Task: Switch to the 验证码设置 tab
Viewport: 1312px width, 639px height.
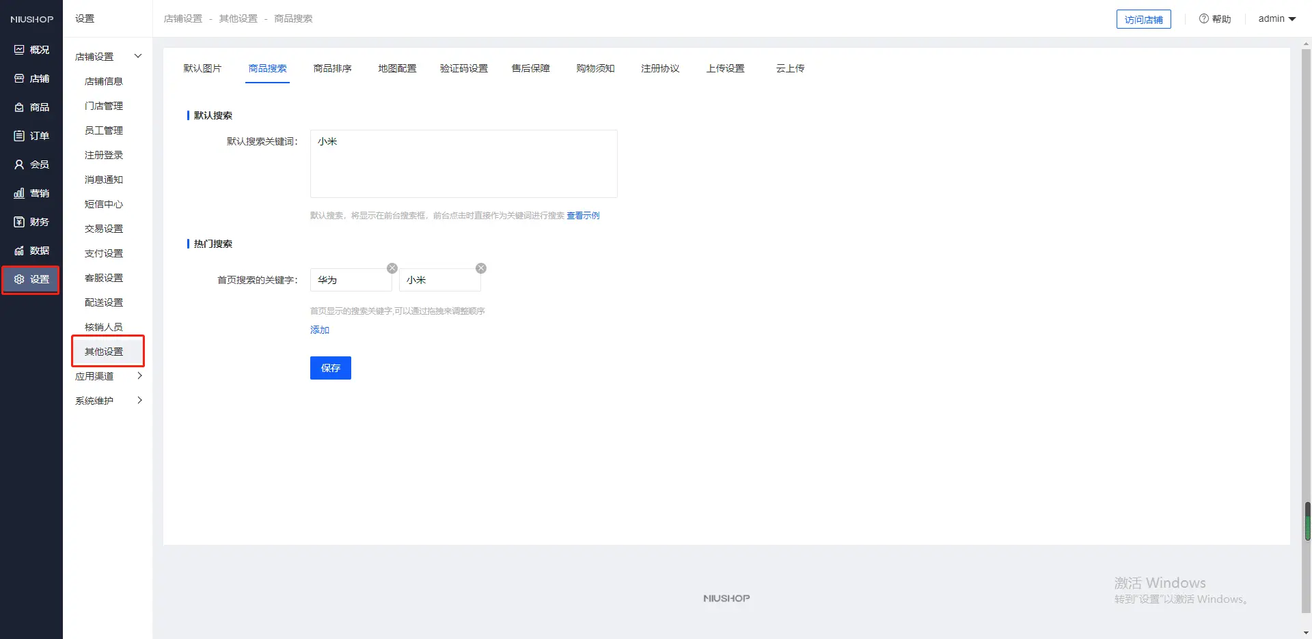Action: (x=463, y=68)
